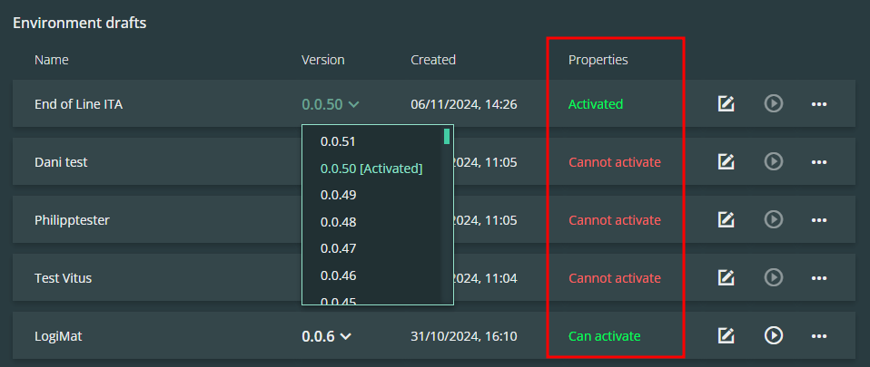This screenshot has height=367, width=870.
Task: Edit the Dani test draft
Action: [x=726, y=161]
